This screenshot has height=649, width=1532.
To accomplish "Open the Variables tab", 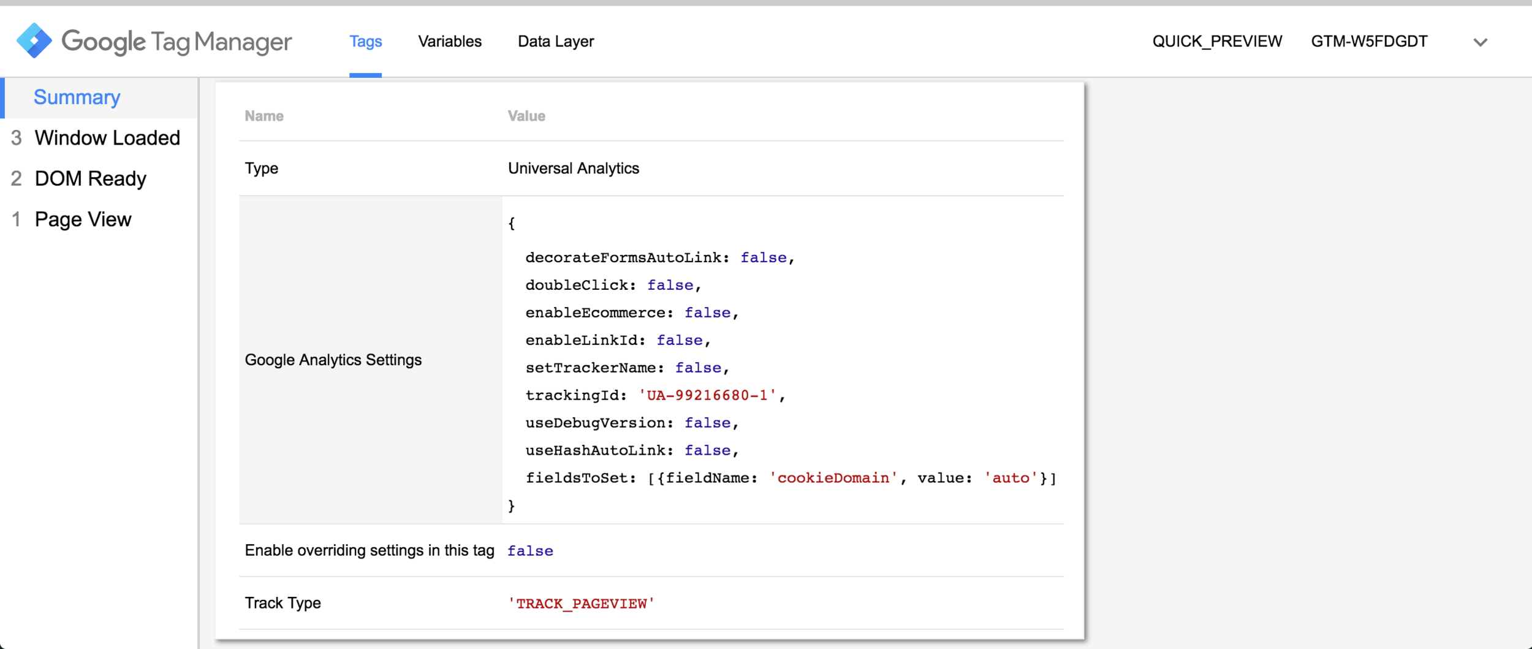I will [450, 41].
